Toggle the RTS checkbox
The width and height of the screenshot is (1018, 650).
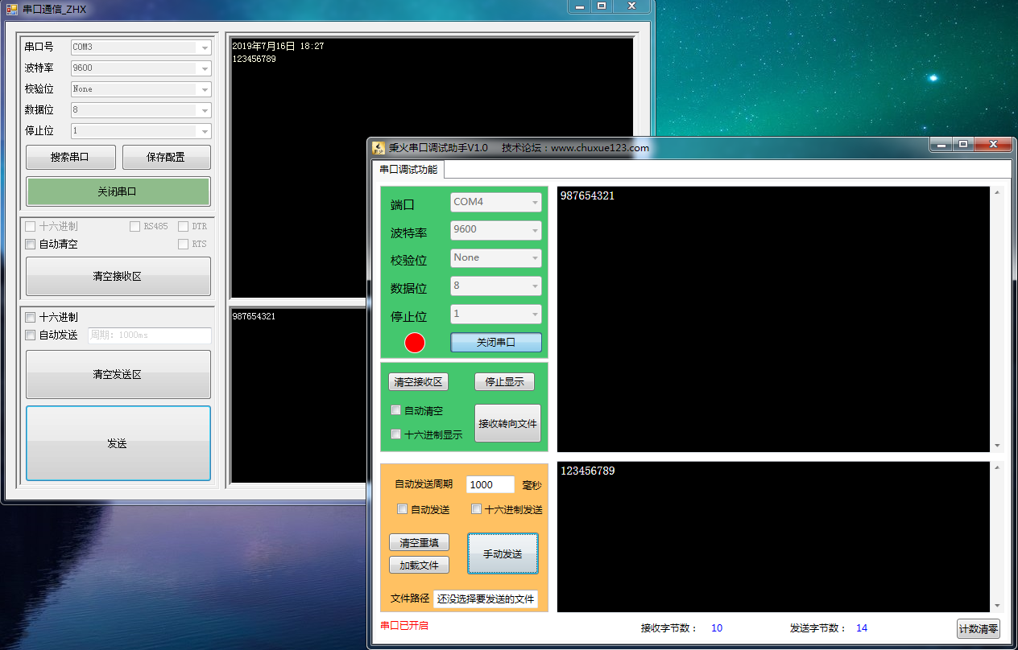click(x=183, y=244)
